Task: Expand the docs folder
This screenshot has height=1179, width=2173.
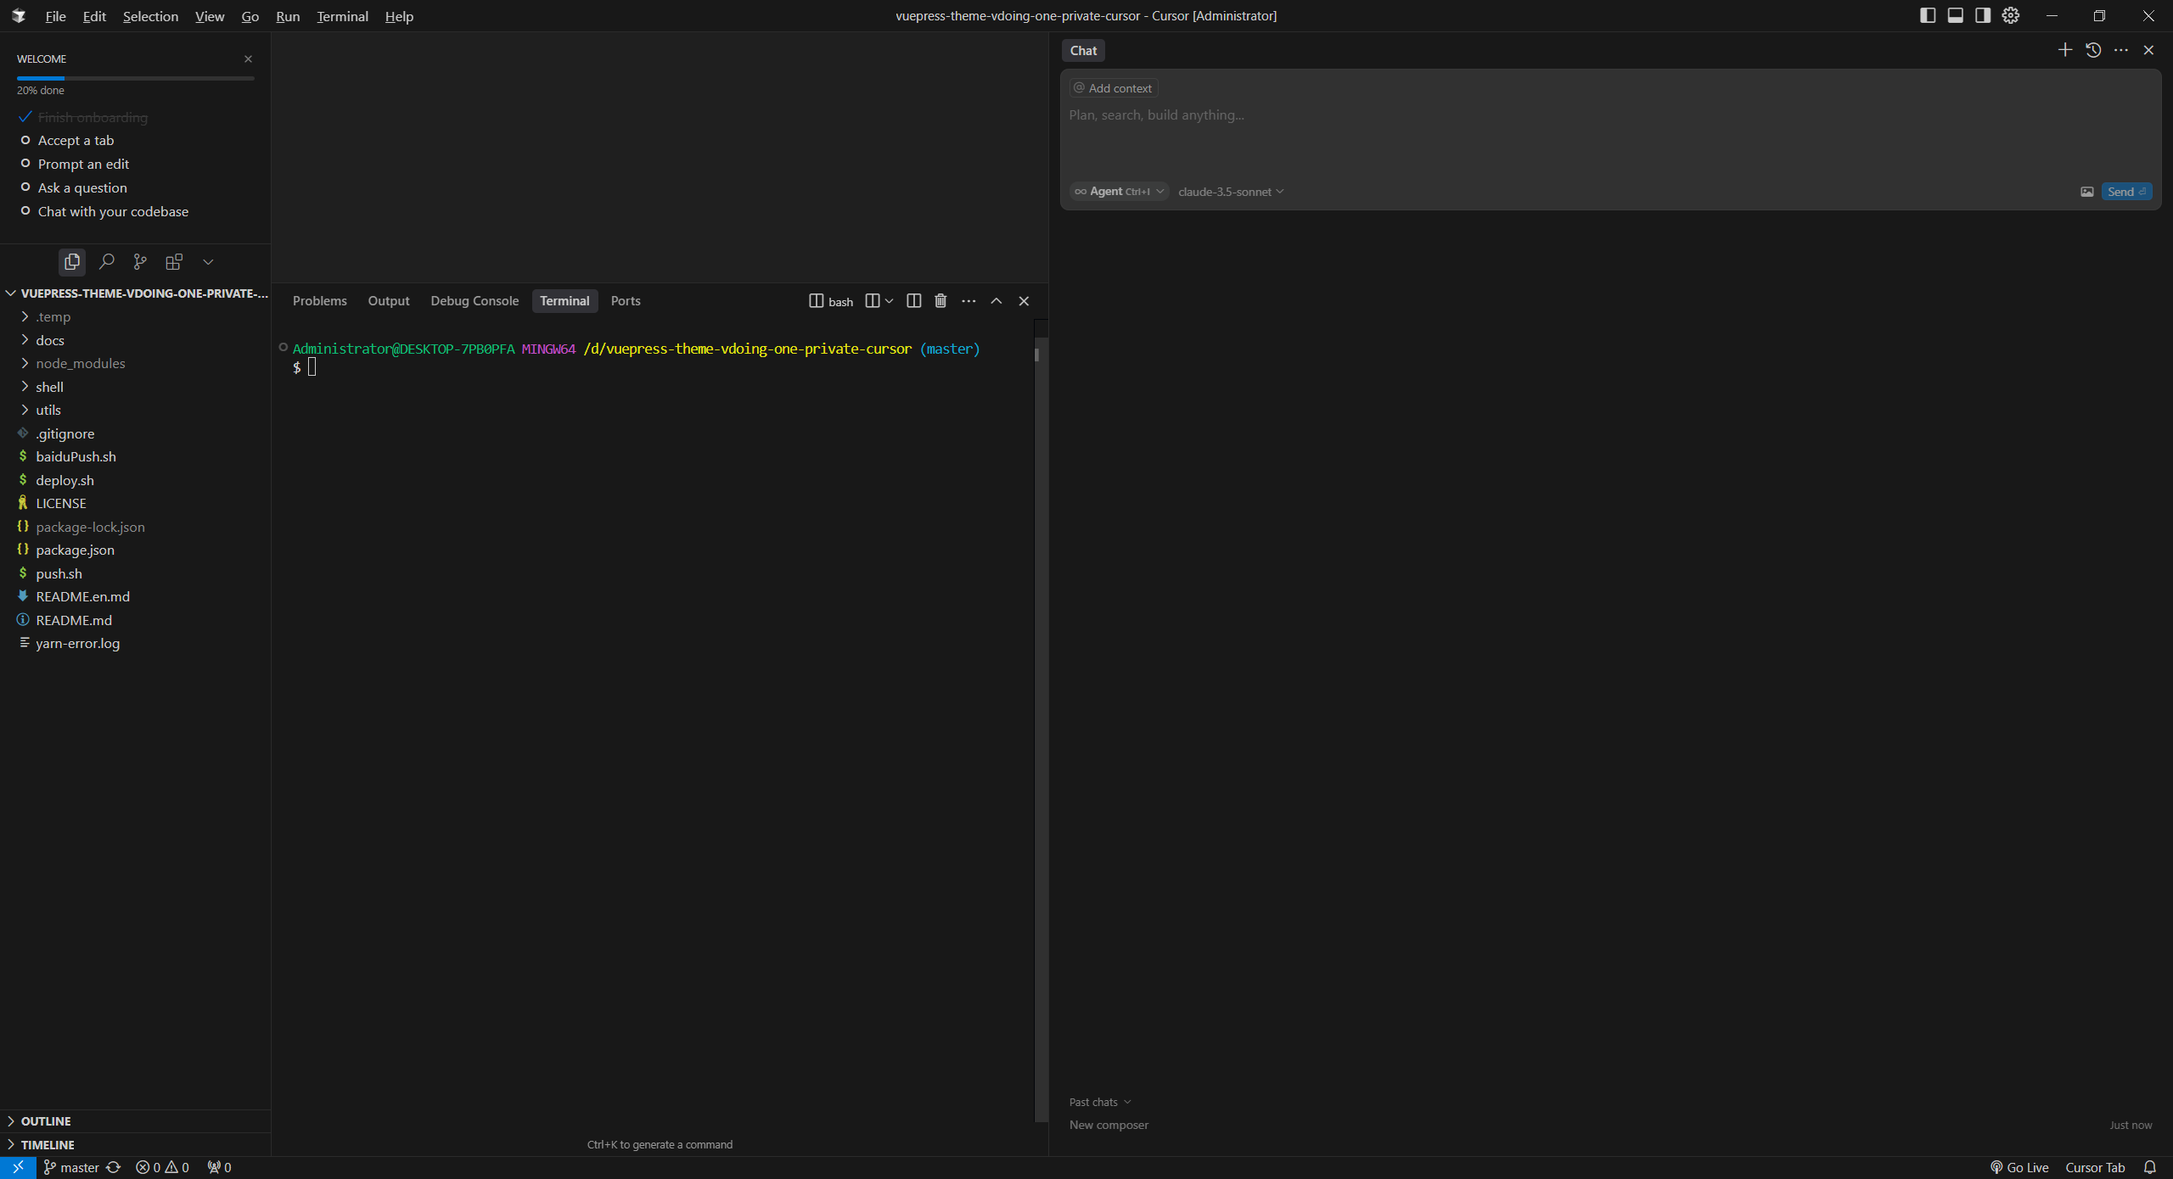Action: [x=136, y=340]
